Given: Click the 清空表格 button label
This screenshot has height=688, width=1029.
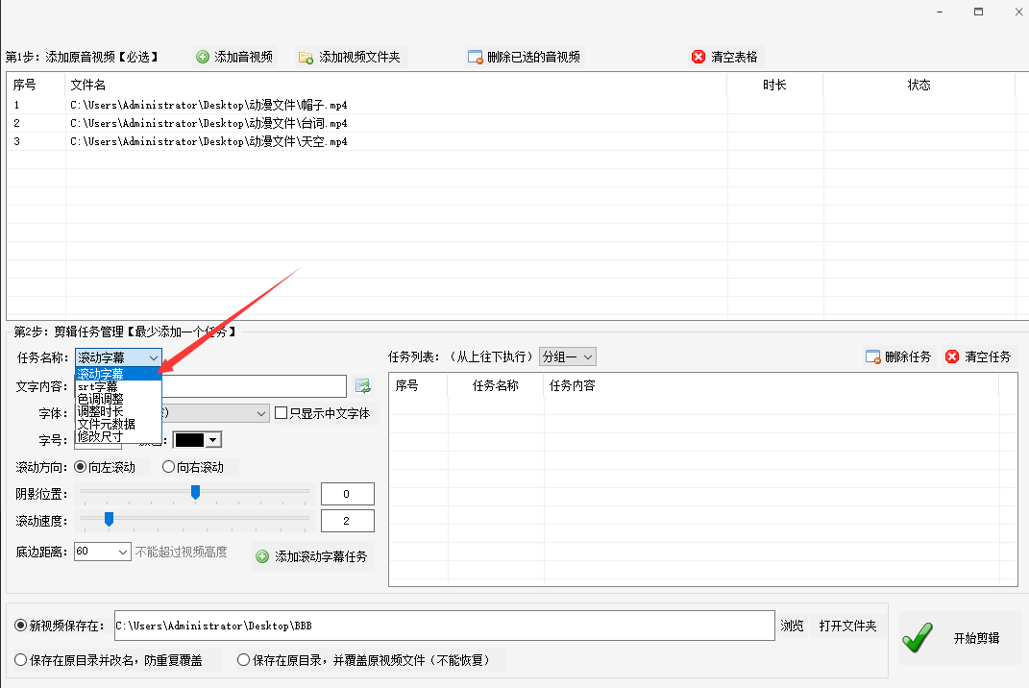Looking at the screenshot, I should click(734, 57).
